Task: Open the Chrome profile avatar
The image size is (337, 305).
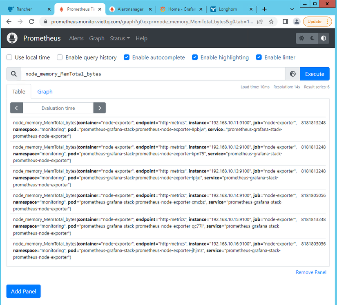Action: coord(297,22)
